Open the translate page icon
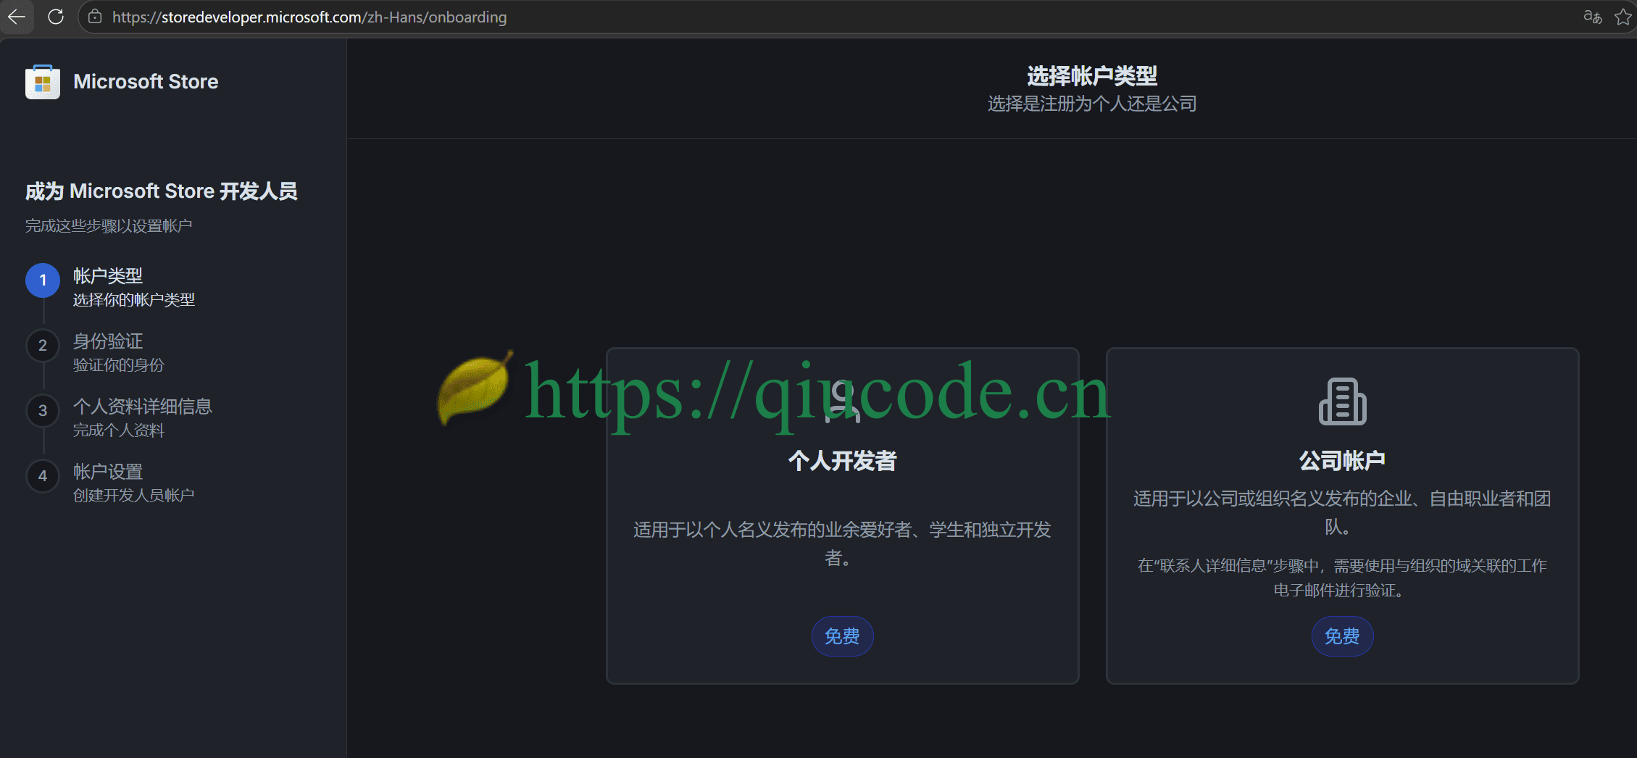 pos(1593,17)
